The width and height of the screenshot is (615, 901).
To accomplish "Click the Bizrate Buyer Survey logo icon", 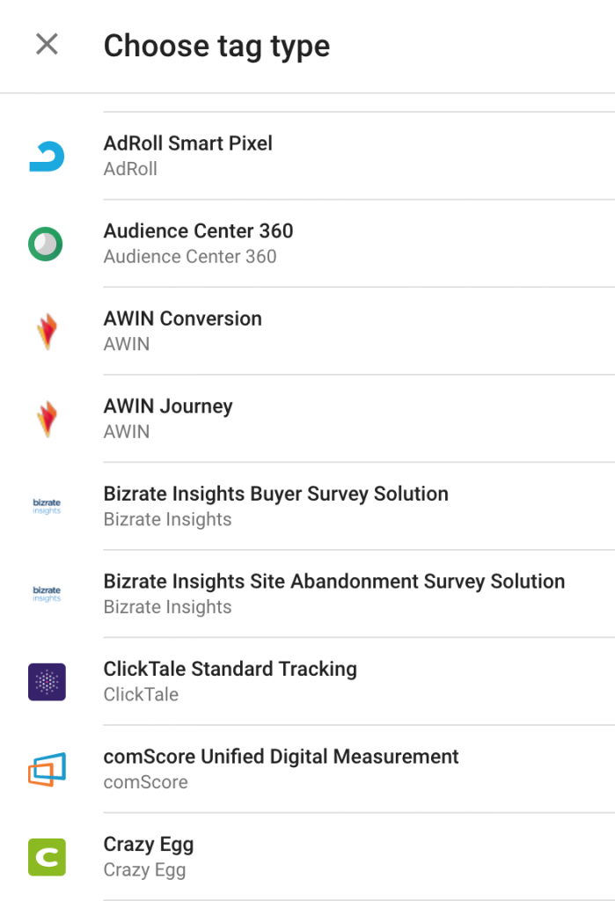I will 47,506.
